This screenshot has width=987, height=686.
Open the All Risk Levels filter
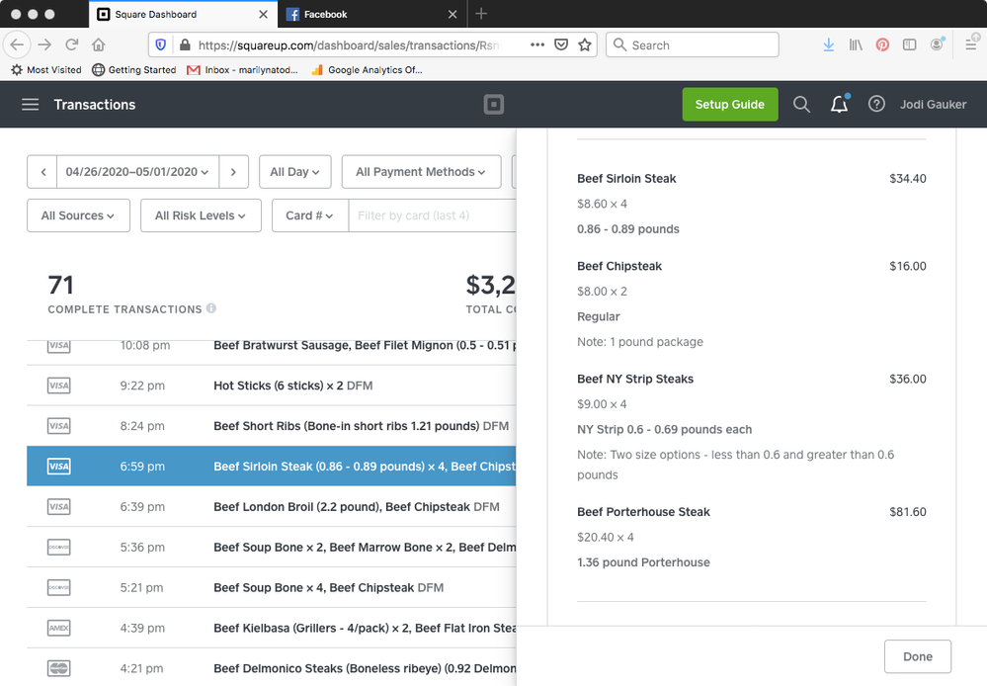(x=201, y=215)
